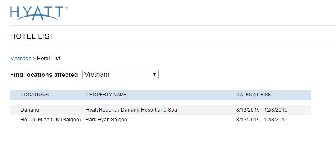The image size is (336, 157).
Task: Click the dropdown arrow beside Vietnam
Action: coord(154,75)
